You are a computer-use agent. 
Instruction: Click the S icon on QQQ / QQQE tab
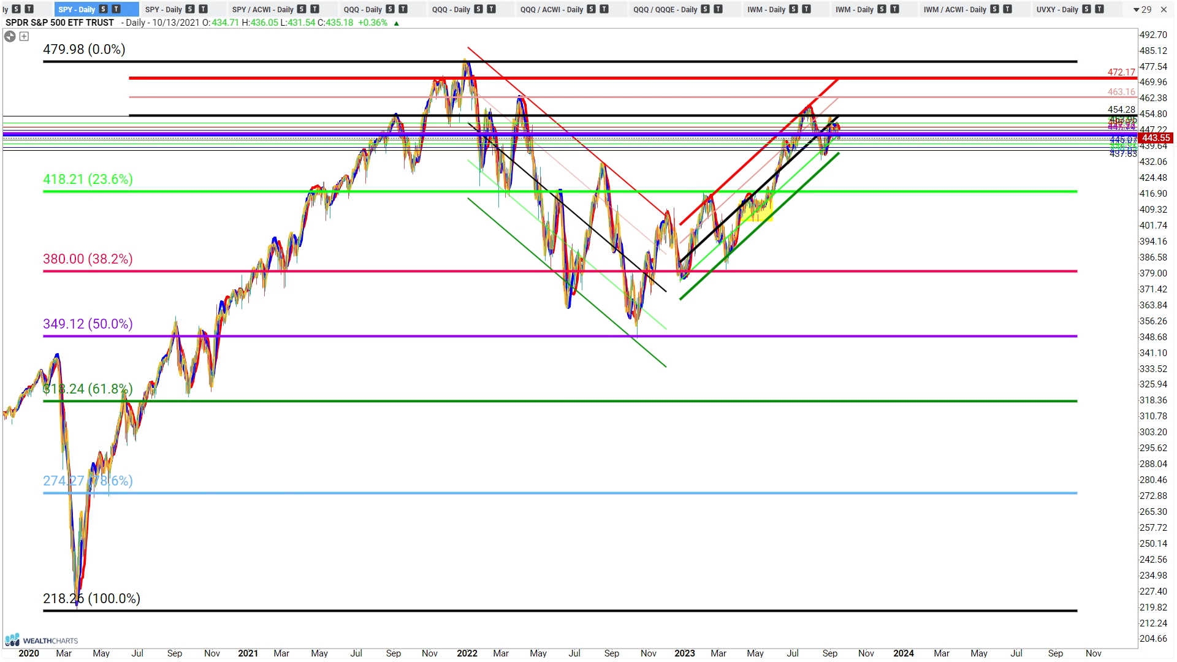[x=706, y=9]
